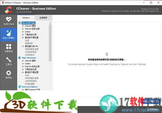Screen dimensions: 162x113
Task: Uncheck Internet 历史记录 under Microsoft Edge
Action: click(x=23, y=29)
